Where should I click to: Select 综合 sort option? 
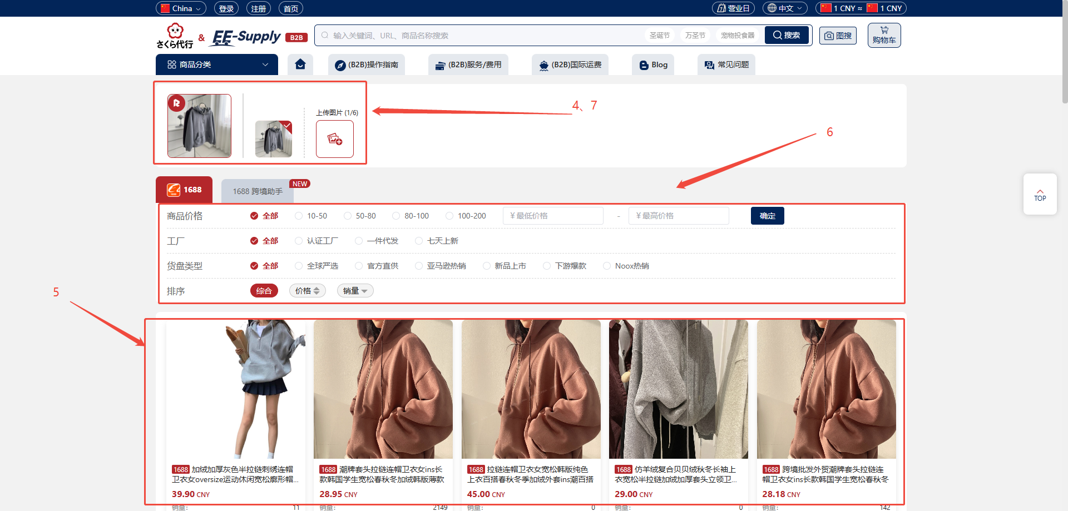coord(264,291)
